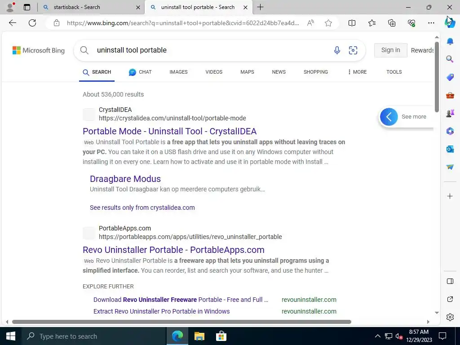Open sidebar Shopping tag icon
This screenshot has width=460, height=345.
pyautogui.click(x=450, y=77)
